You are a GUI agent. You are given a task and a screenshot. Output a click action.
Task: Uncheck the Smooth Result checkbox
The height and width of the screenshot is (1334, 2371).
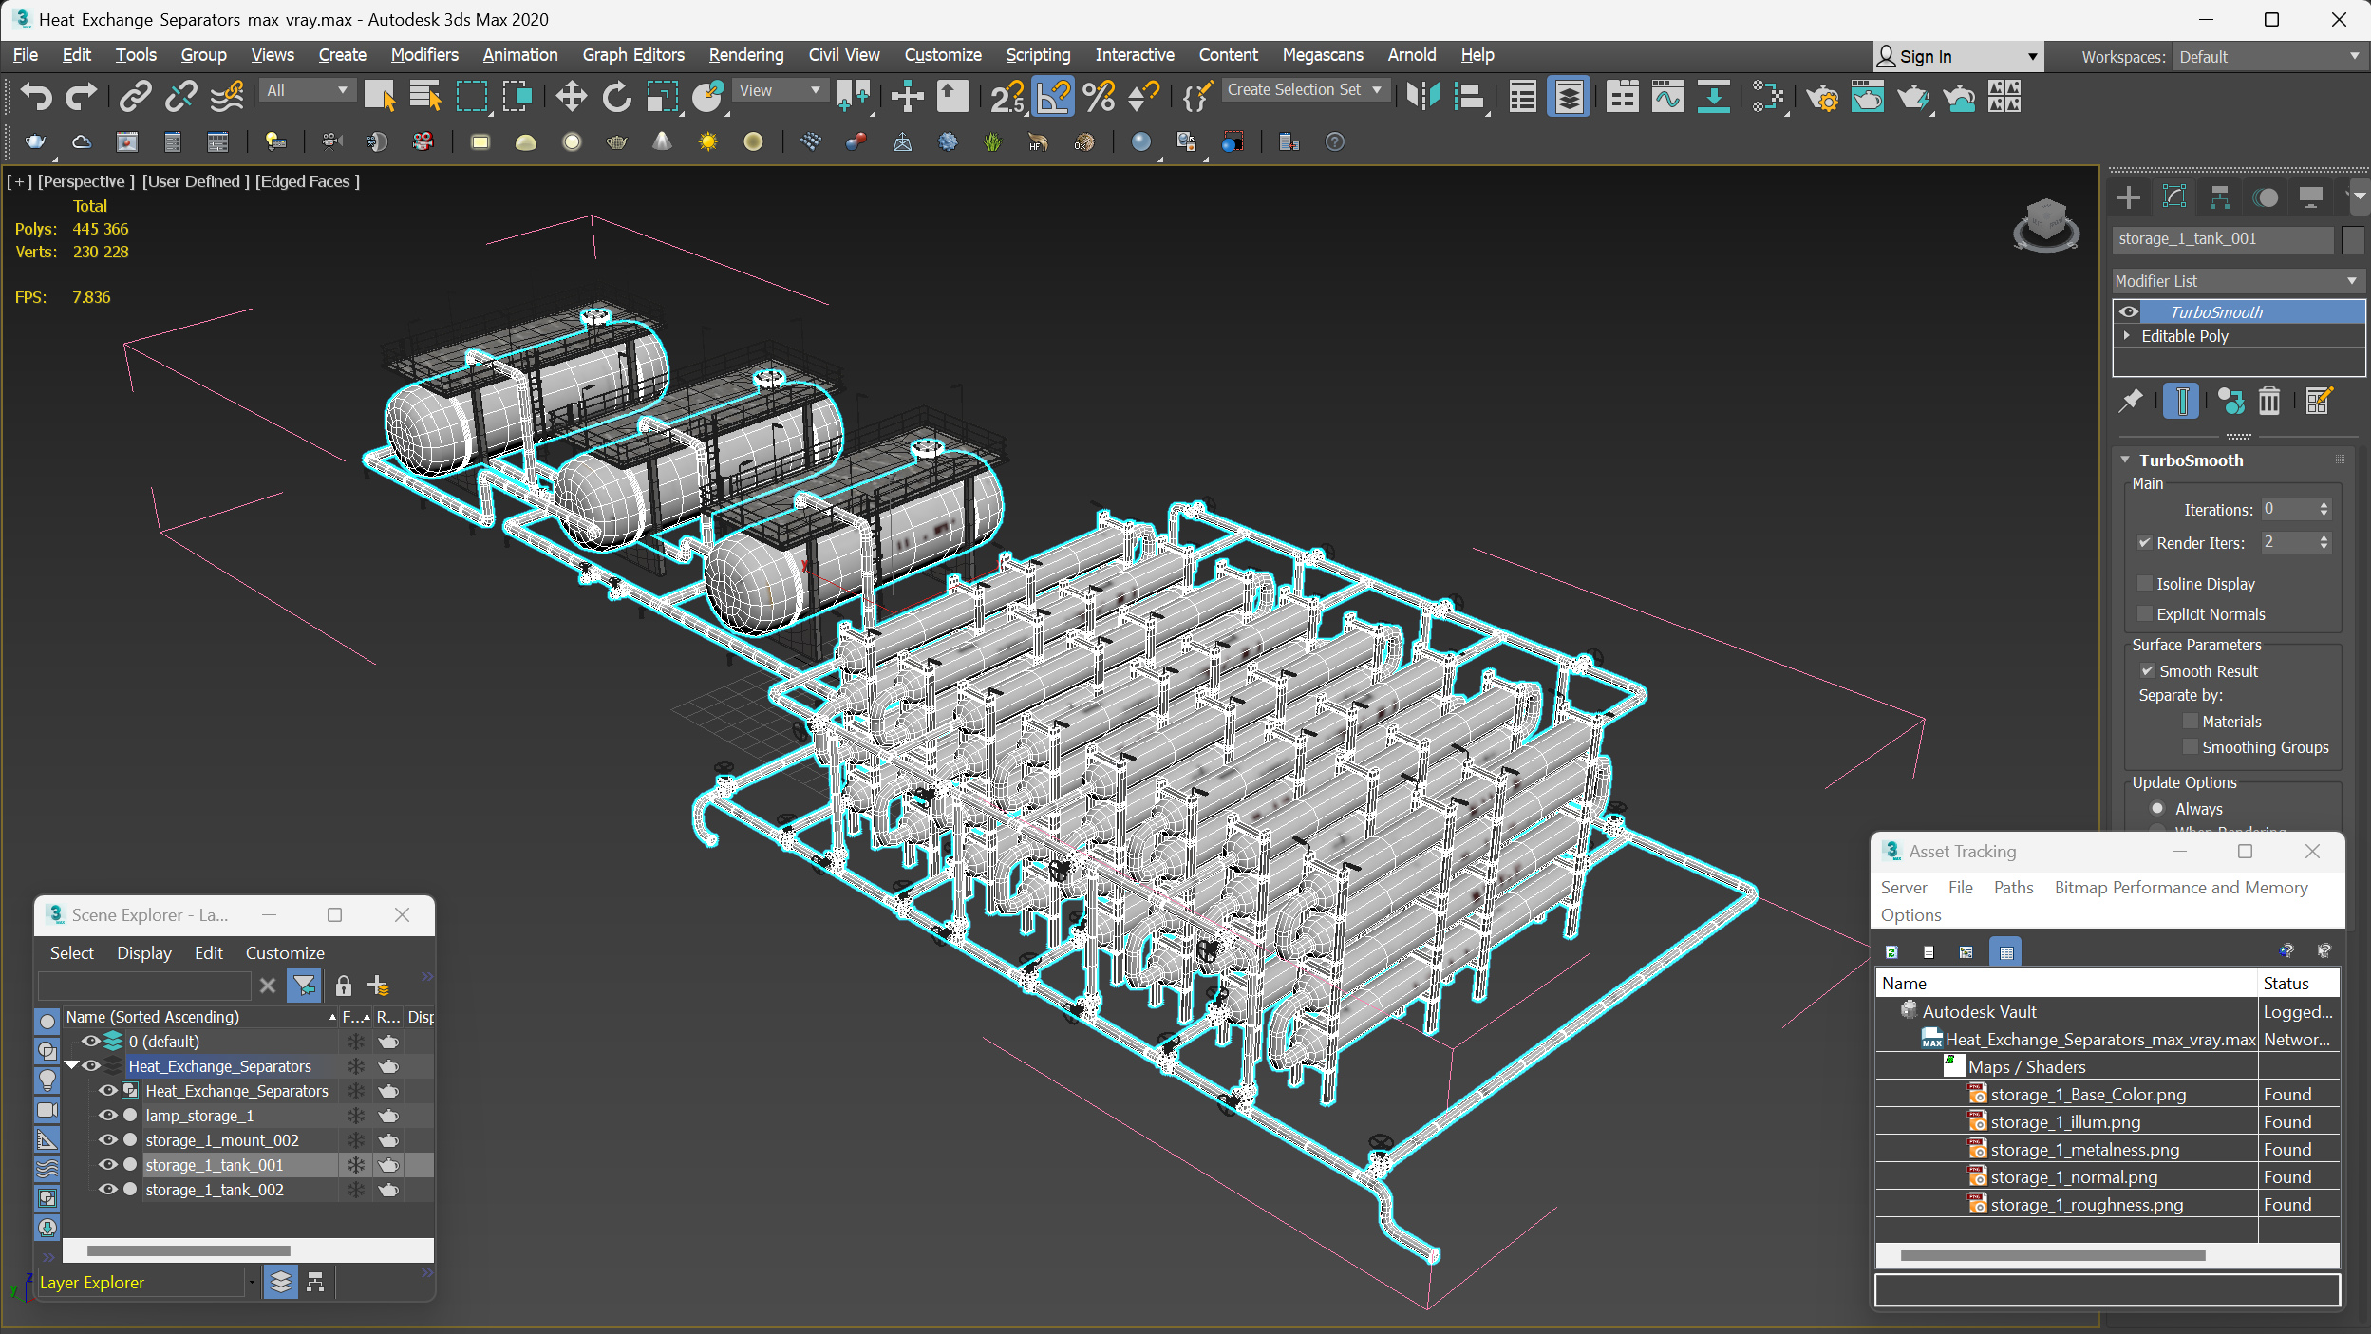click(2147, 670)
